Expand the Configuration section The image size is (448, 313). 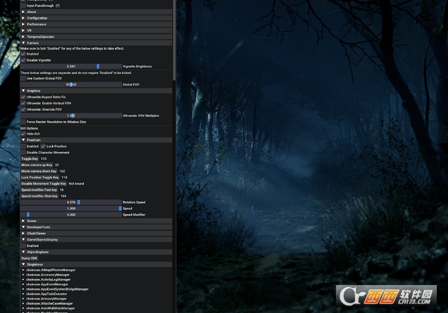coord(96,18)
